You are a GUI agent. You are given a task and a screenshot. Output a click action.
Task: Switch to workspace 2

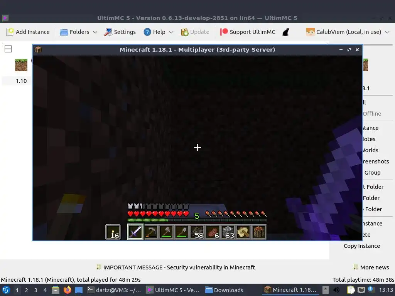coord(27,290)
